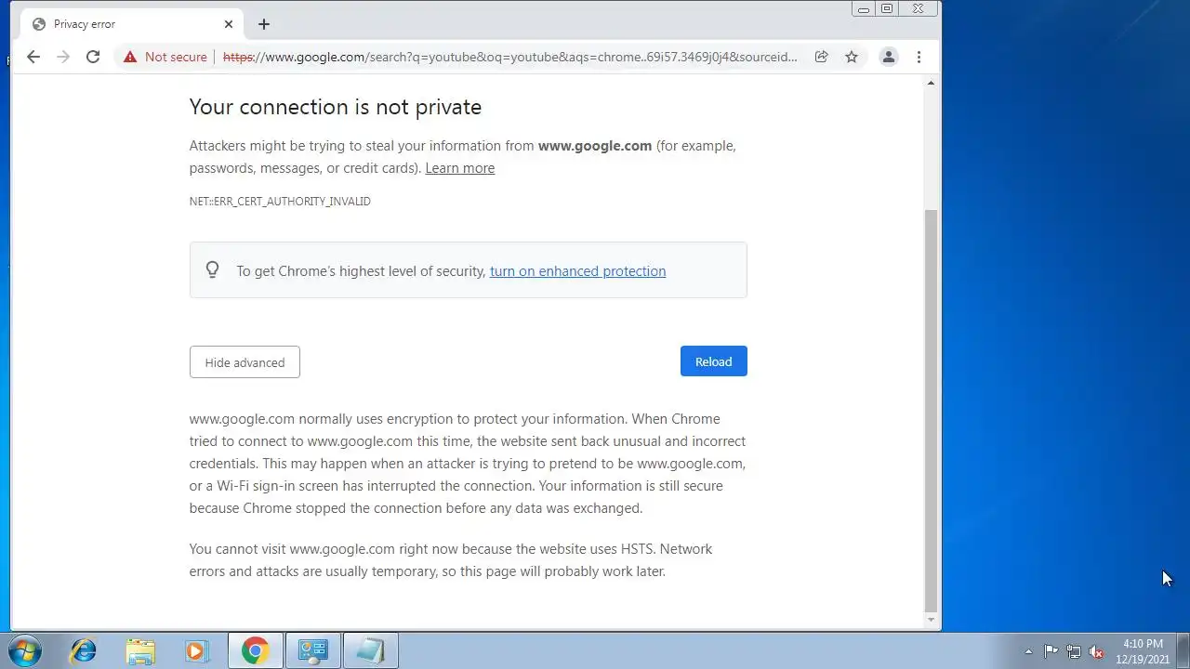Click the browser forward arrow
This screenshot has height=669, width=1190.
[63, 57]
